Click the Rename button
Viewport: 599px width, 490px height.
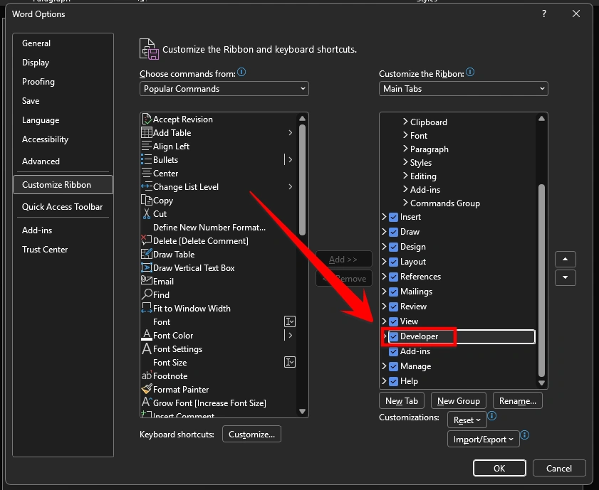point(518,401)
